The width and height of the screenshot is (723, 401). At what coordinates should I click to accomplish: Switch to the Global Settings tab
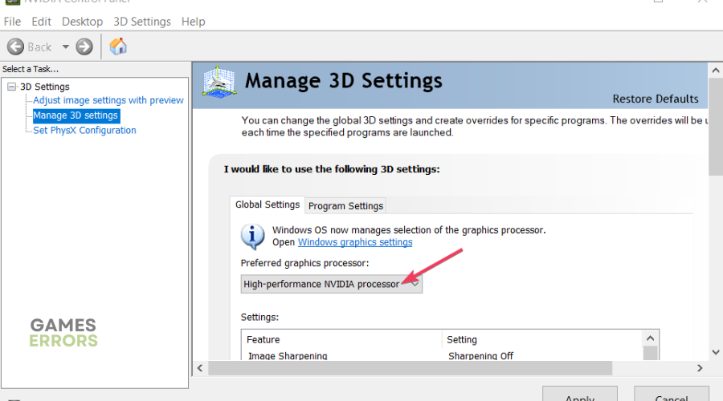(x=268, y=205)
